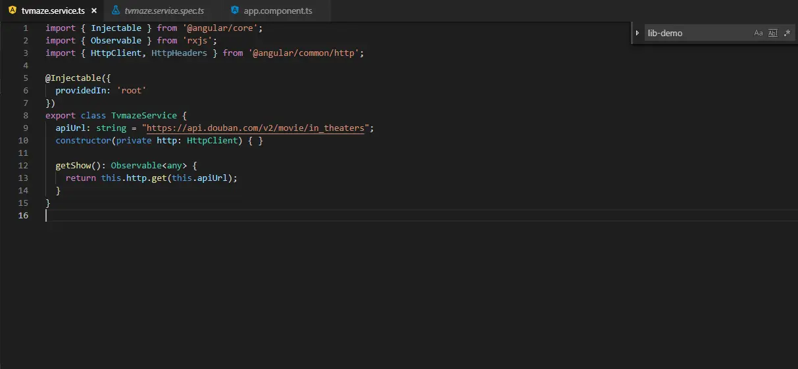798x369 pixels.
Task: Click the word TvmazeService in class declaration
Action: [x=144, y=116]
